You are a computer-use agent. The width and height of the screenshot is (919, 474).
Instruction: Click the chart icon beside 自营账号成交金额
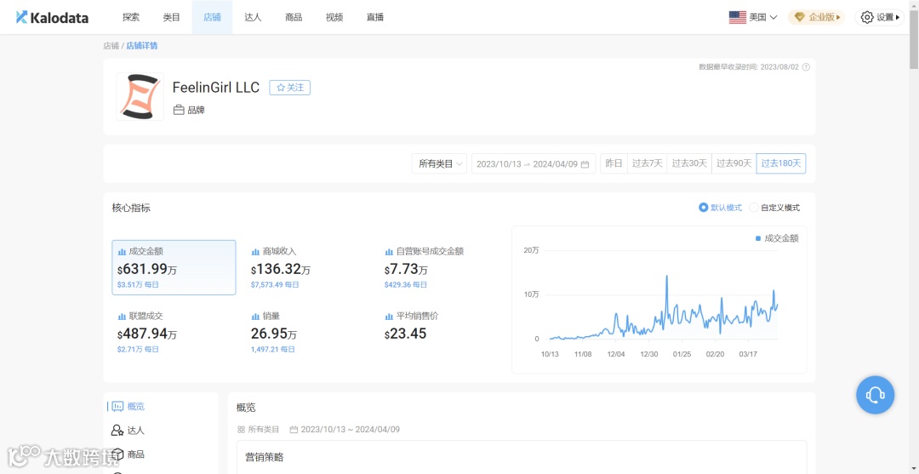389,251
